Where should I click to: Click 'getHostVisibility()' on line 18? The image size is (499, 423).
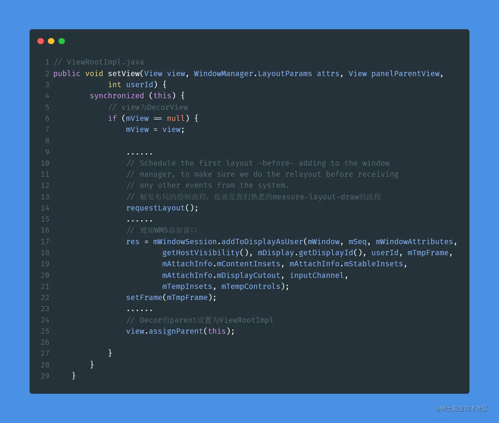coord(205,253)
